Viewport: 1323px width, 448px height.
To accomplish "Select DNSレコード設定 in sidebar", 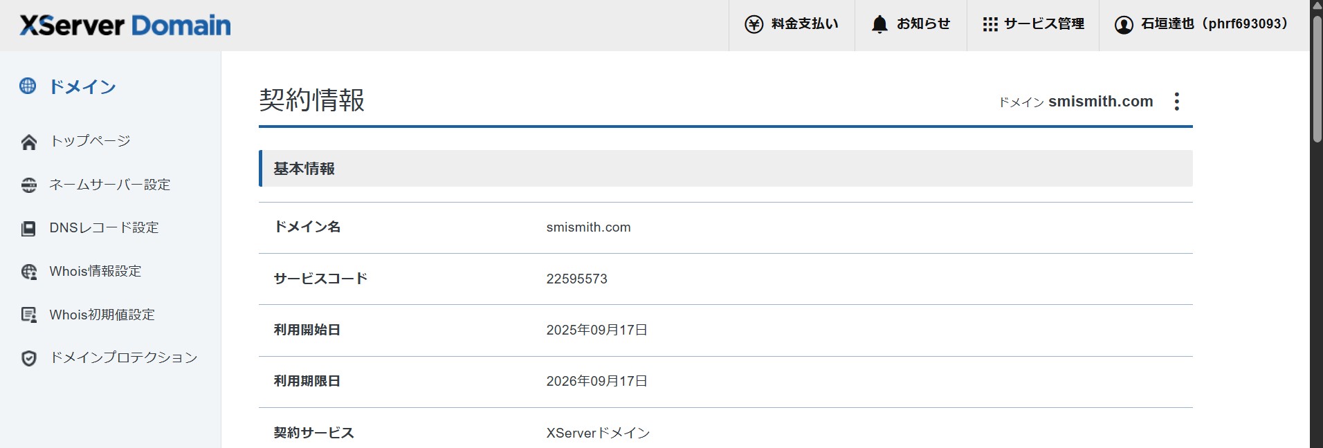I will tap(104, 227).
